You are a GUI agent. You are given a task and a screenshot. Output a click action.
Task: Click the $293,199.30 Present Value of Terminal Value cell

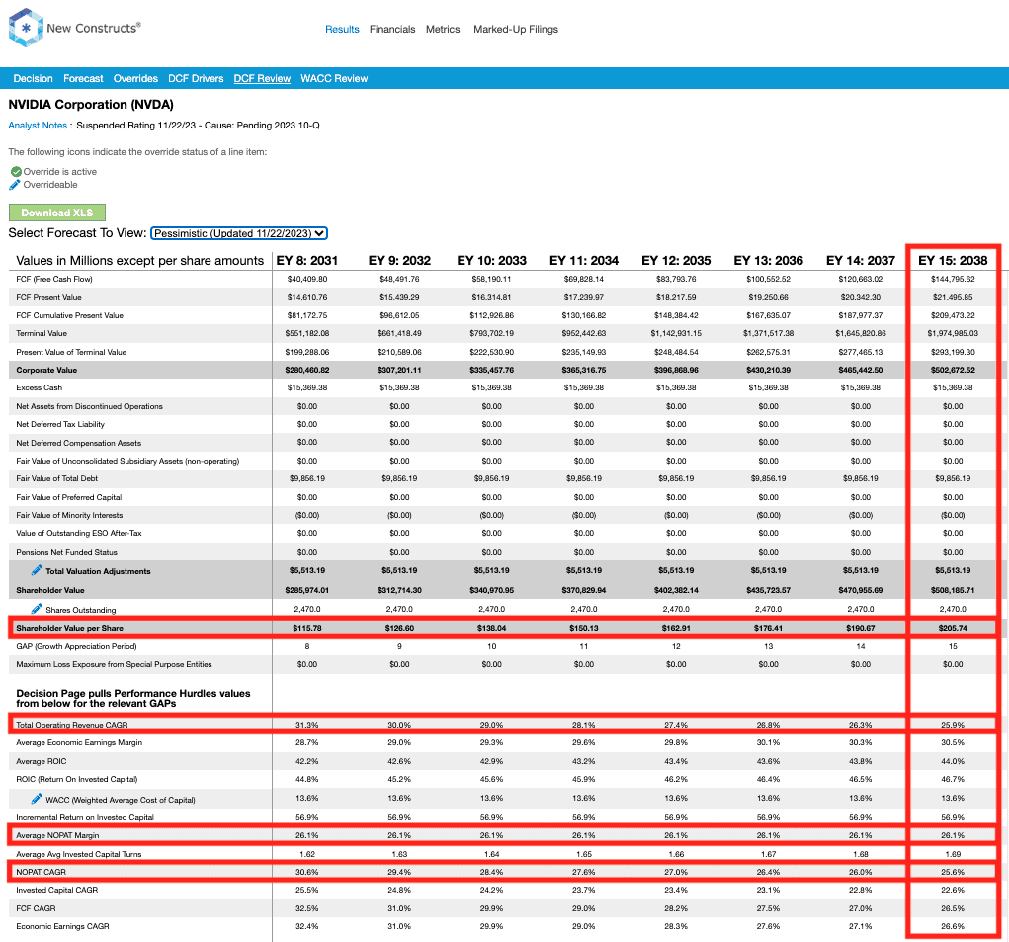(x=953, y=352)
